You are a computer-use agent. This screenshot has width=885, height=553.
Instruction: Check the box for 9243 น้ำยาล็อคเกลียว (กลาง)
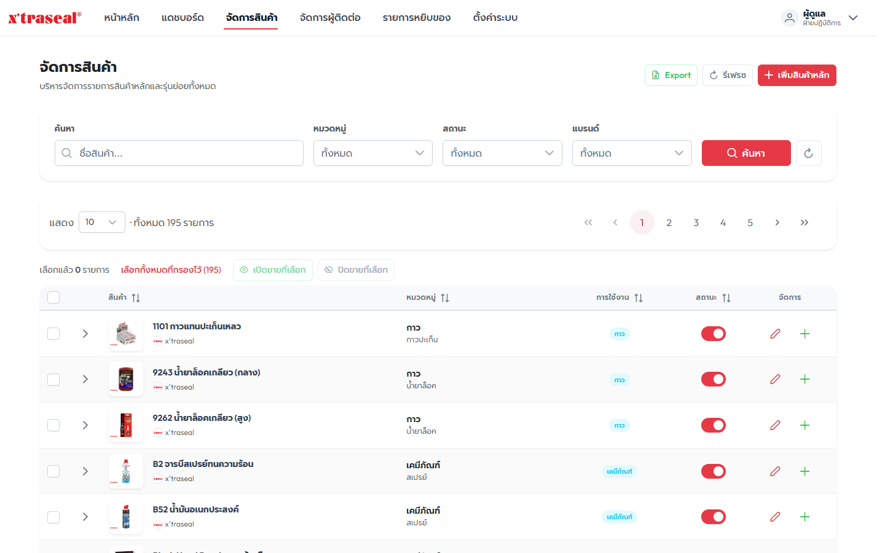tap(53, 379)
